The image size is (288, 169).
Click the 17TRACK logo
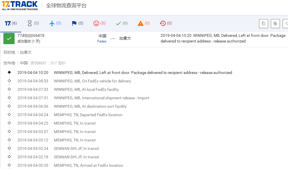[20, 6]
